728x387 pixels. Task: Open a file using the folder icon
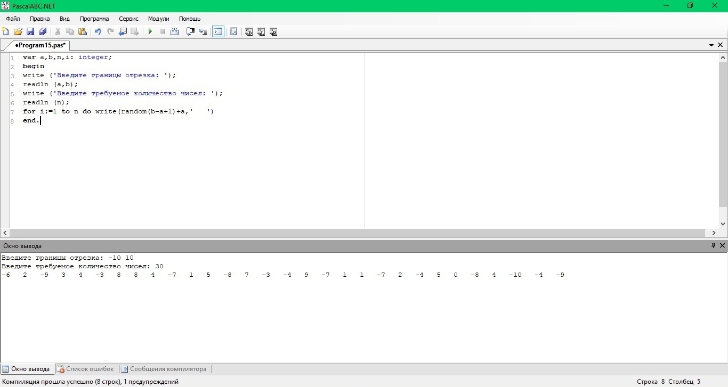(18, 32)
